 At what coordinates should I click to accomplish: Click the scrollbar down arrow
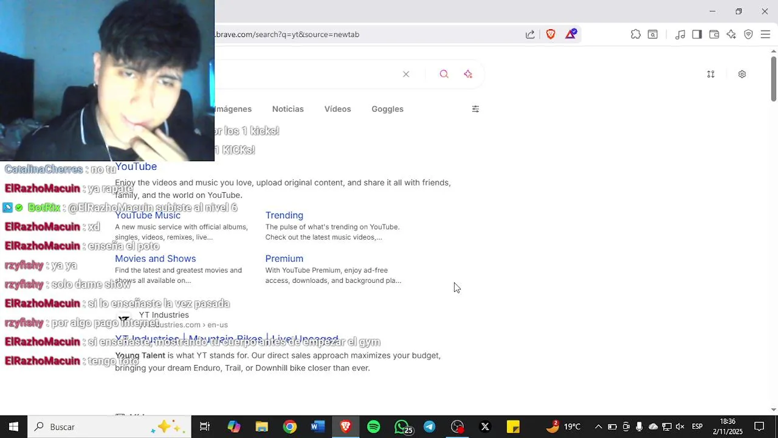[x=773, y=409]
